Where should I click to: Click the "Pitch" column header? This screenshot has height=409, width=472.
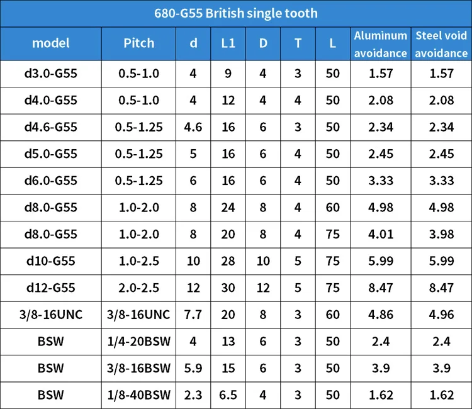[x=138, y=43]
